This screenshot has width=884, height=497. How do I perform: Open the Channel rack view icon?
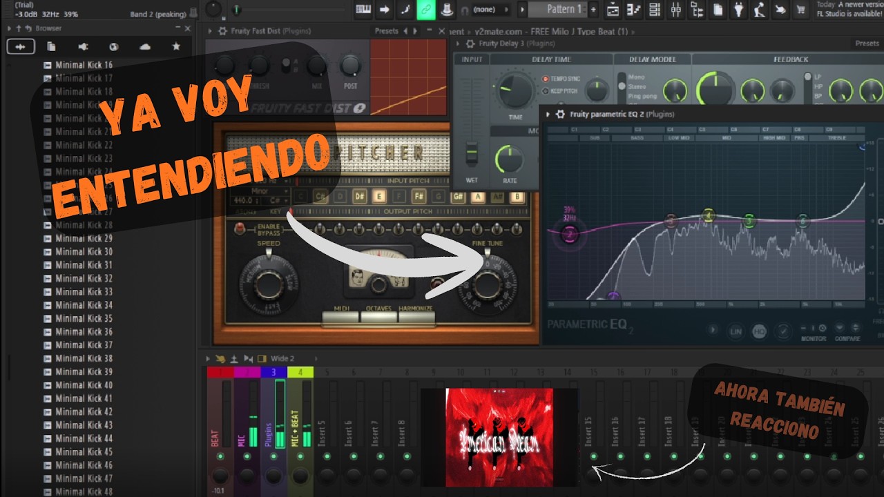point(655,9)
